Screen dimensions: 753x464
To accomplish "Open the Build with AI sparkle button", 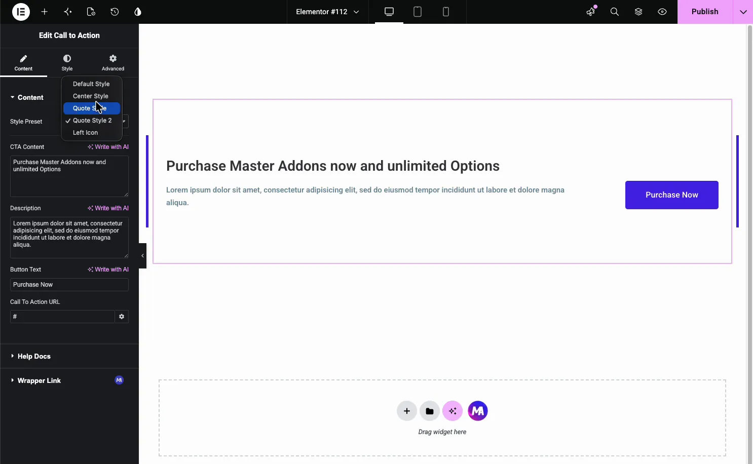I will pyautogui.click(x=453, y=411).
